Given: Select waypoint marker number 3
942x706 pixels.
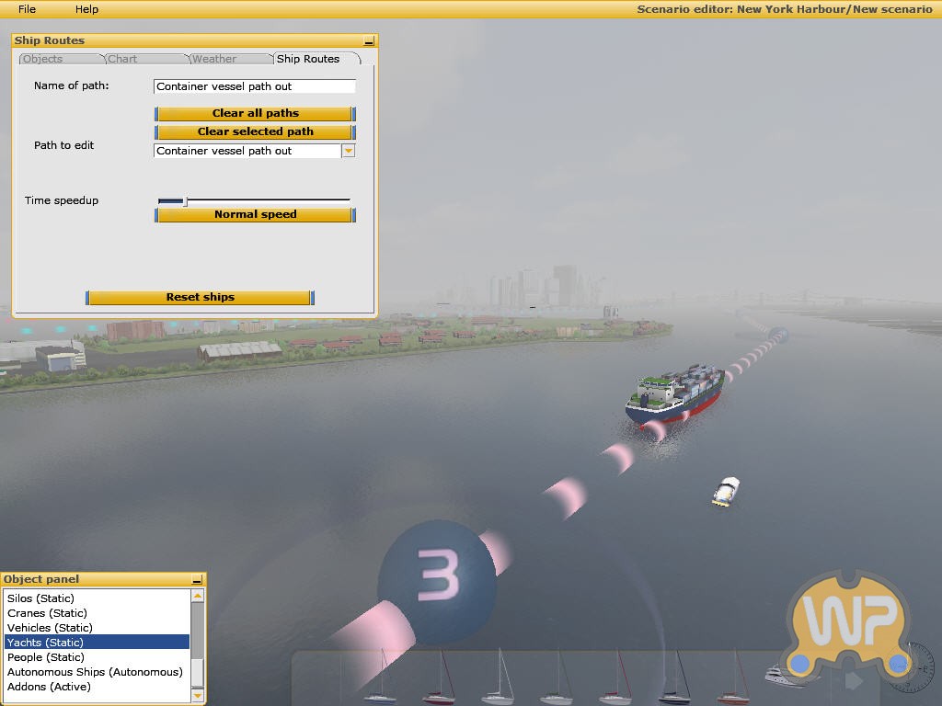Looking at the screenshot, I should pyautogui.click(x=437, y=576).
